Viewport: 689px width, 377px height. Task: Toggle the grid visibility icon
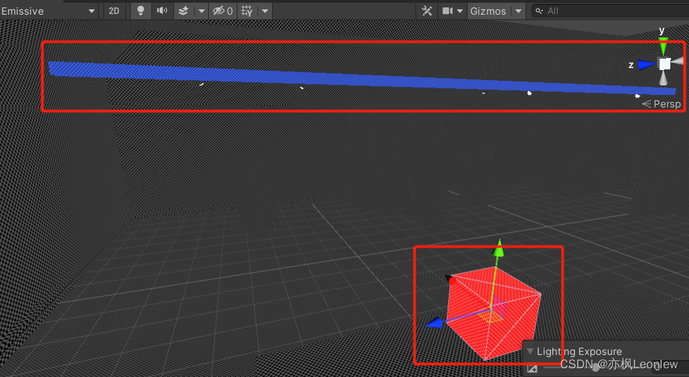[247, 11]
